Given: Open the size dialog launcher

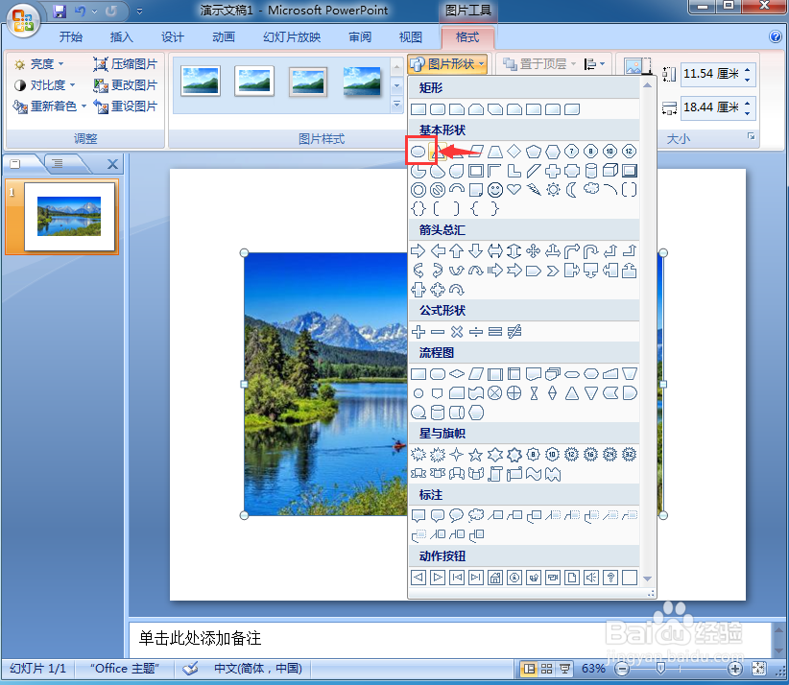Looking at the screenshot, I should click(752, 136).
